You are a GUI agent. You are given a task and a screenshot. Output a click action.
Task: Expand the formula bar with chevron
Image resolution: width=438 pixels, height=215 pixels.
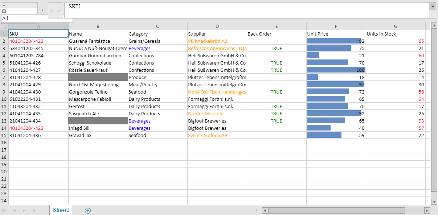(432, 6)
